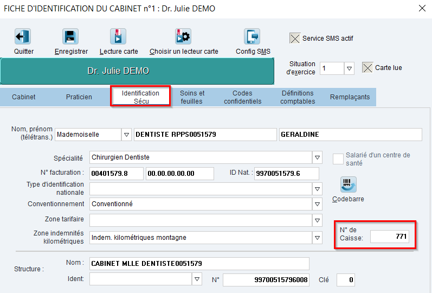Screen dimensions: 432x293
Task: Open the Spécialité dropdown arrow
Action: [x=317, y=157]
